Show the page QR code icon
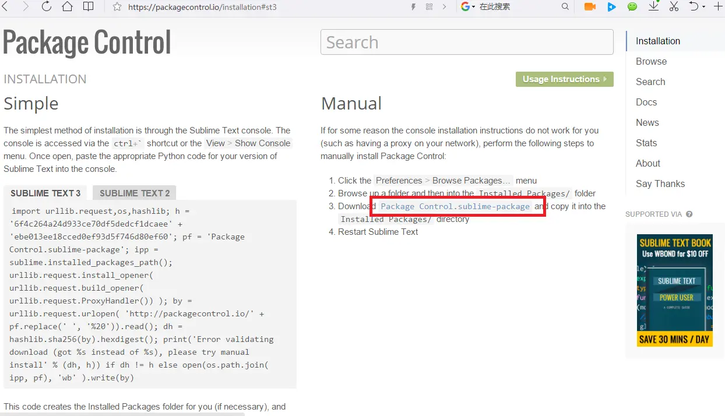The image size is (725, 416). tap(430, 7)
